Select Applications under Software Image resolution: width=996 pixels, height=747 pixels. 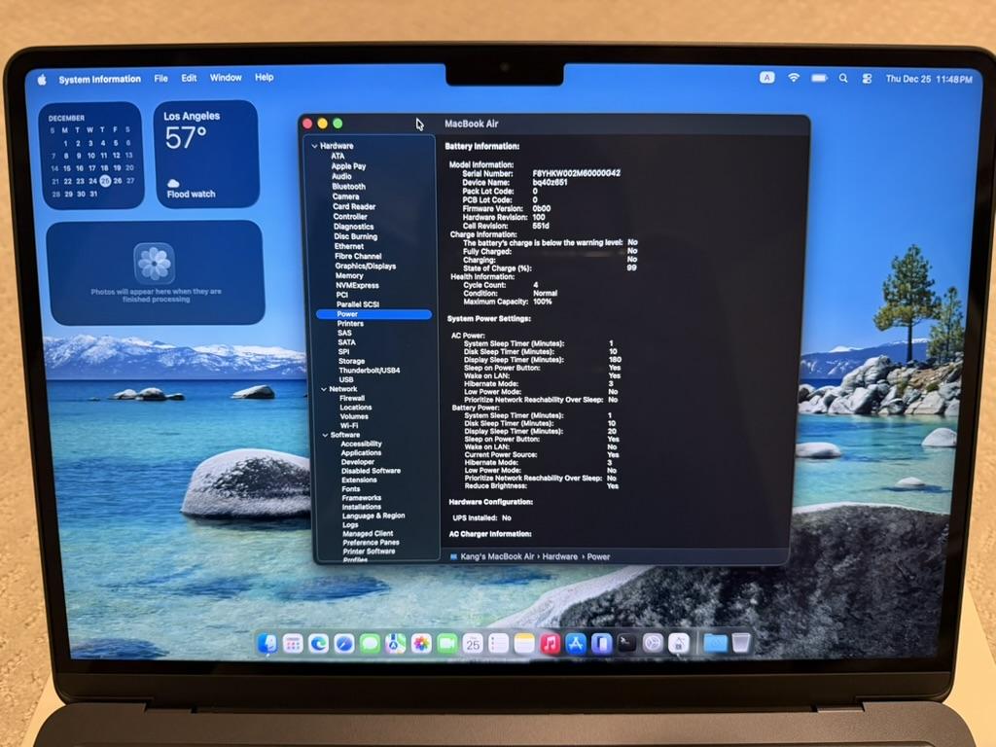click(361, 453)
